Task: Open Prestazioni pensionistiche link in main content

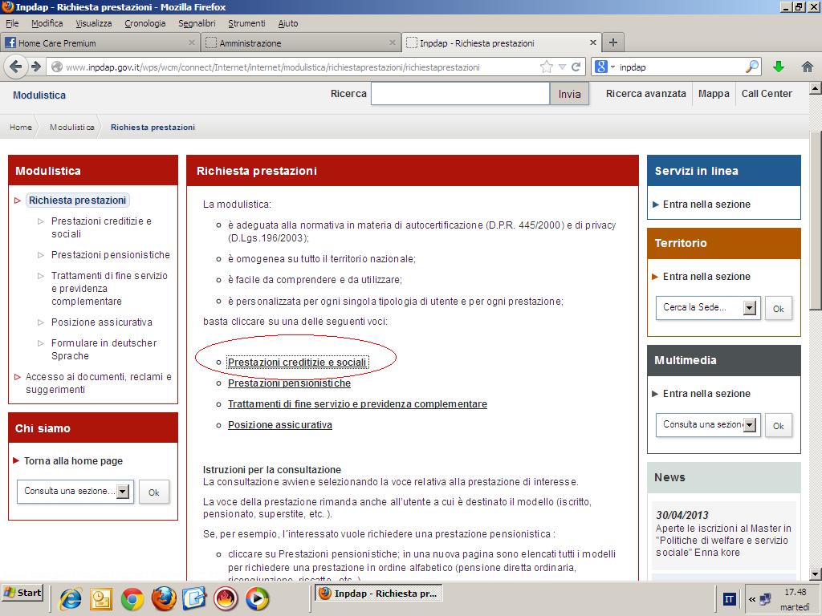Action: click(x=289, y=383)
